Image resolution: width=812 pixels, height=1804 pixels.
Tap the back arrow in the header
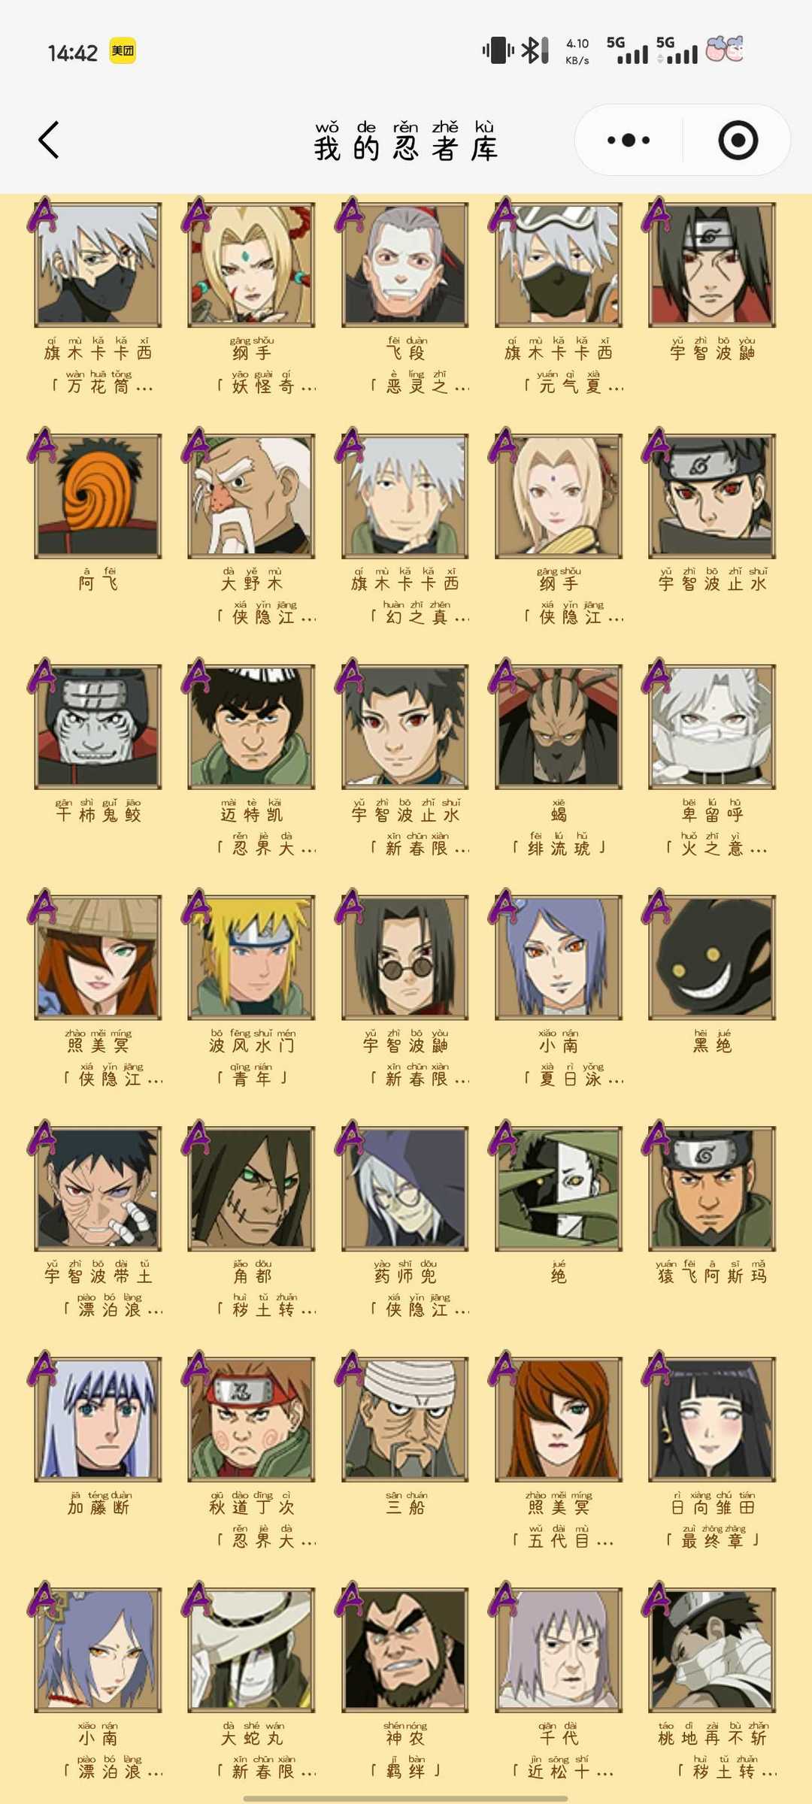(x=49, y=140)
